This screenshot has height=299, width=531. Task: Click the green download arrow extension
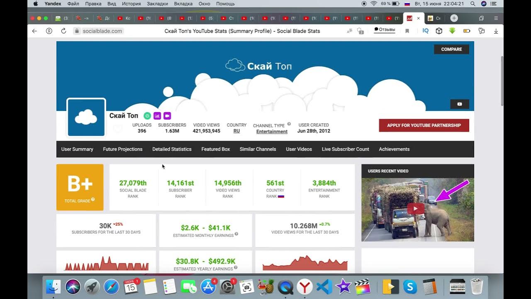pyautogui.click(x=452, y=31)
